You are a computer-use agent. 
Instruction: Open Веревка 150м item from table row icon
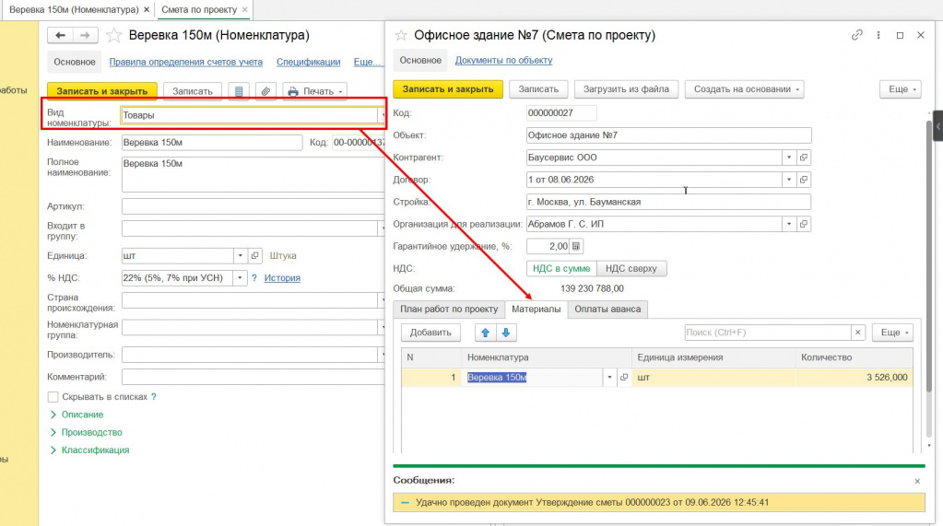(624, 378)
